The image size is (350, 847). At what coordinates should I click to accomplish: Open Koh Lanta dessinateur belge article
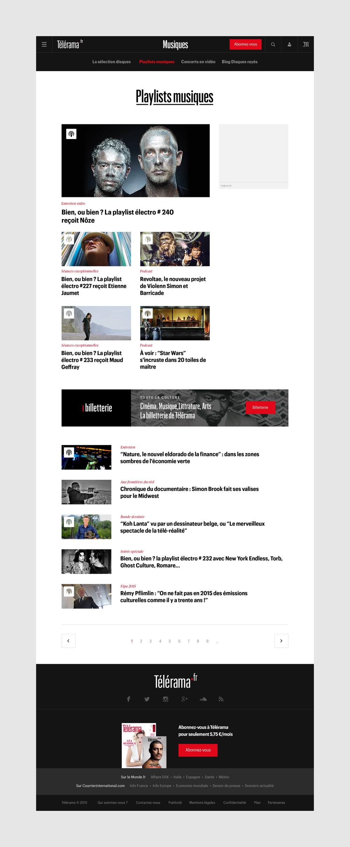click(192, 527)
